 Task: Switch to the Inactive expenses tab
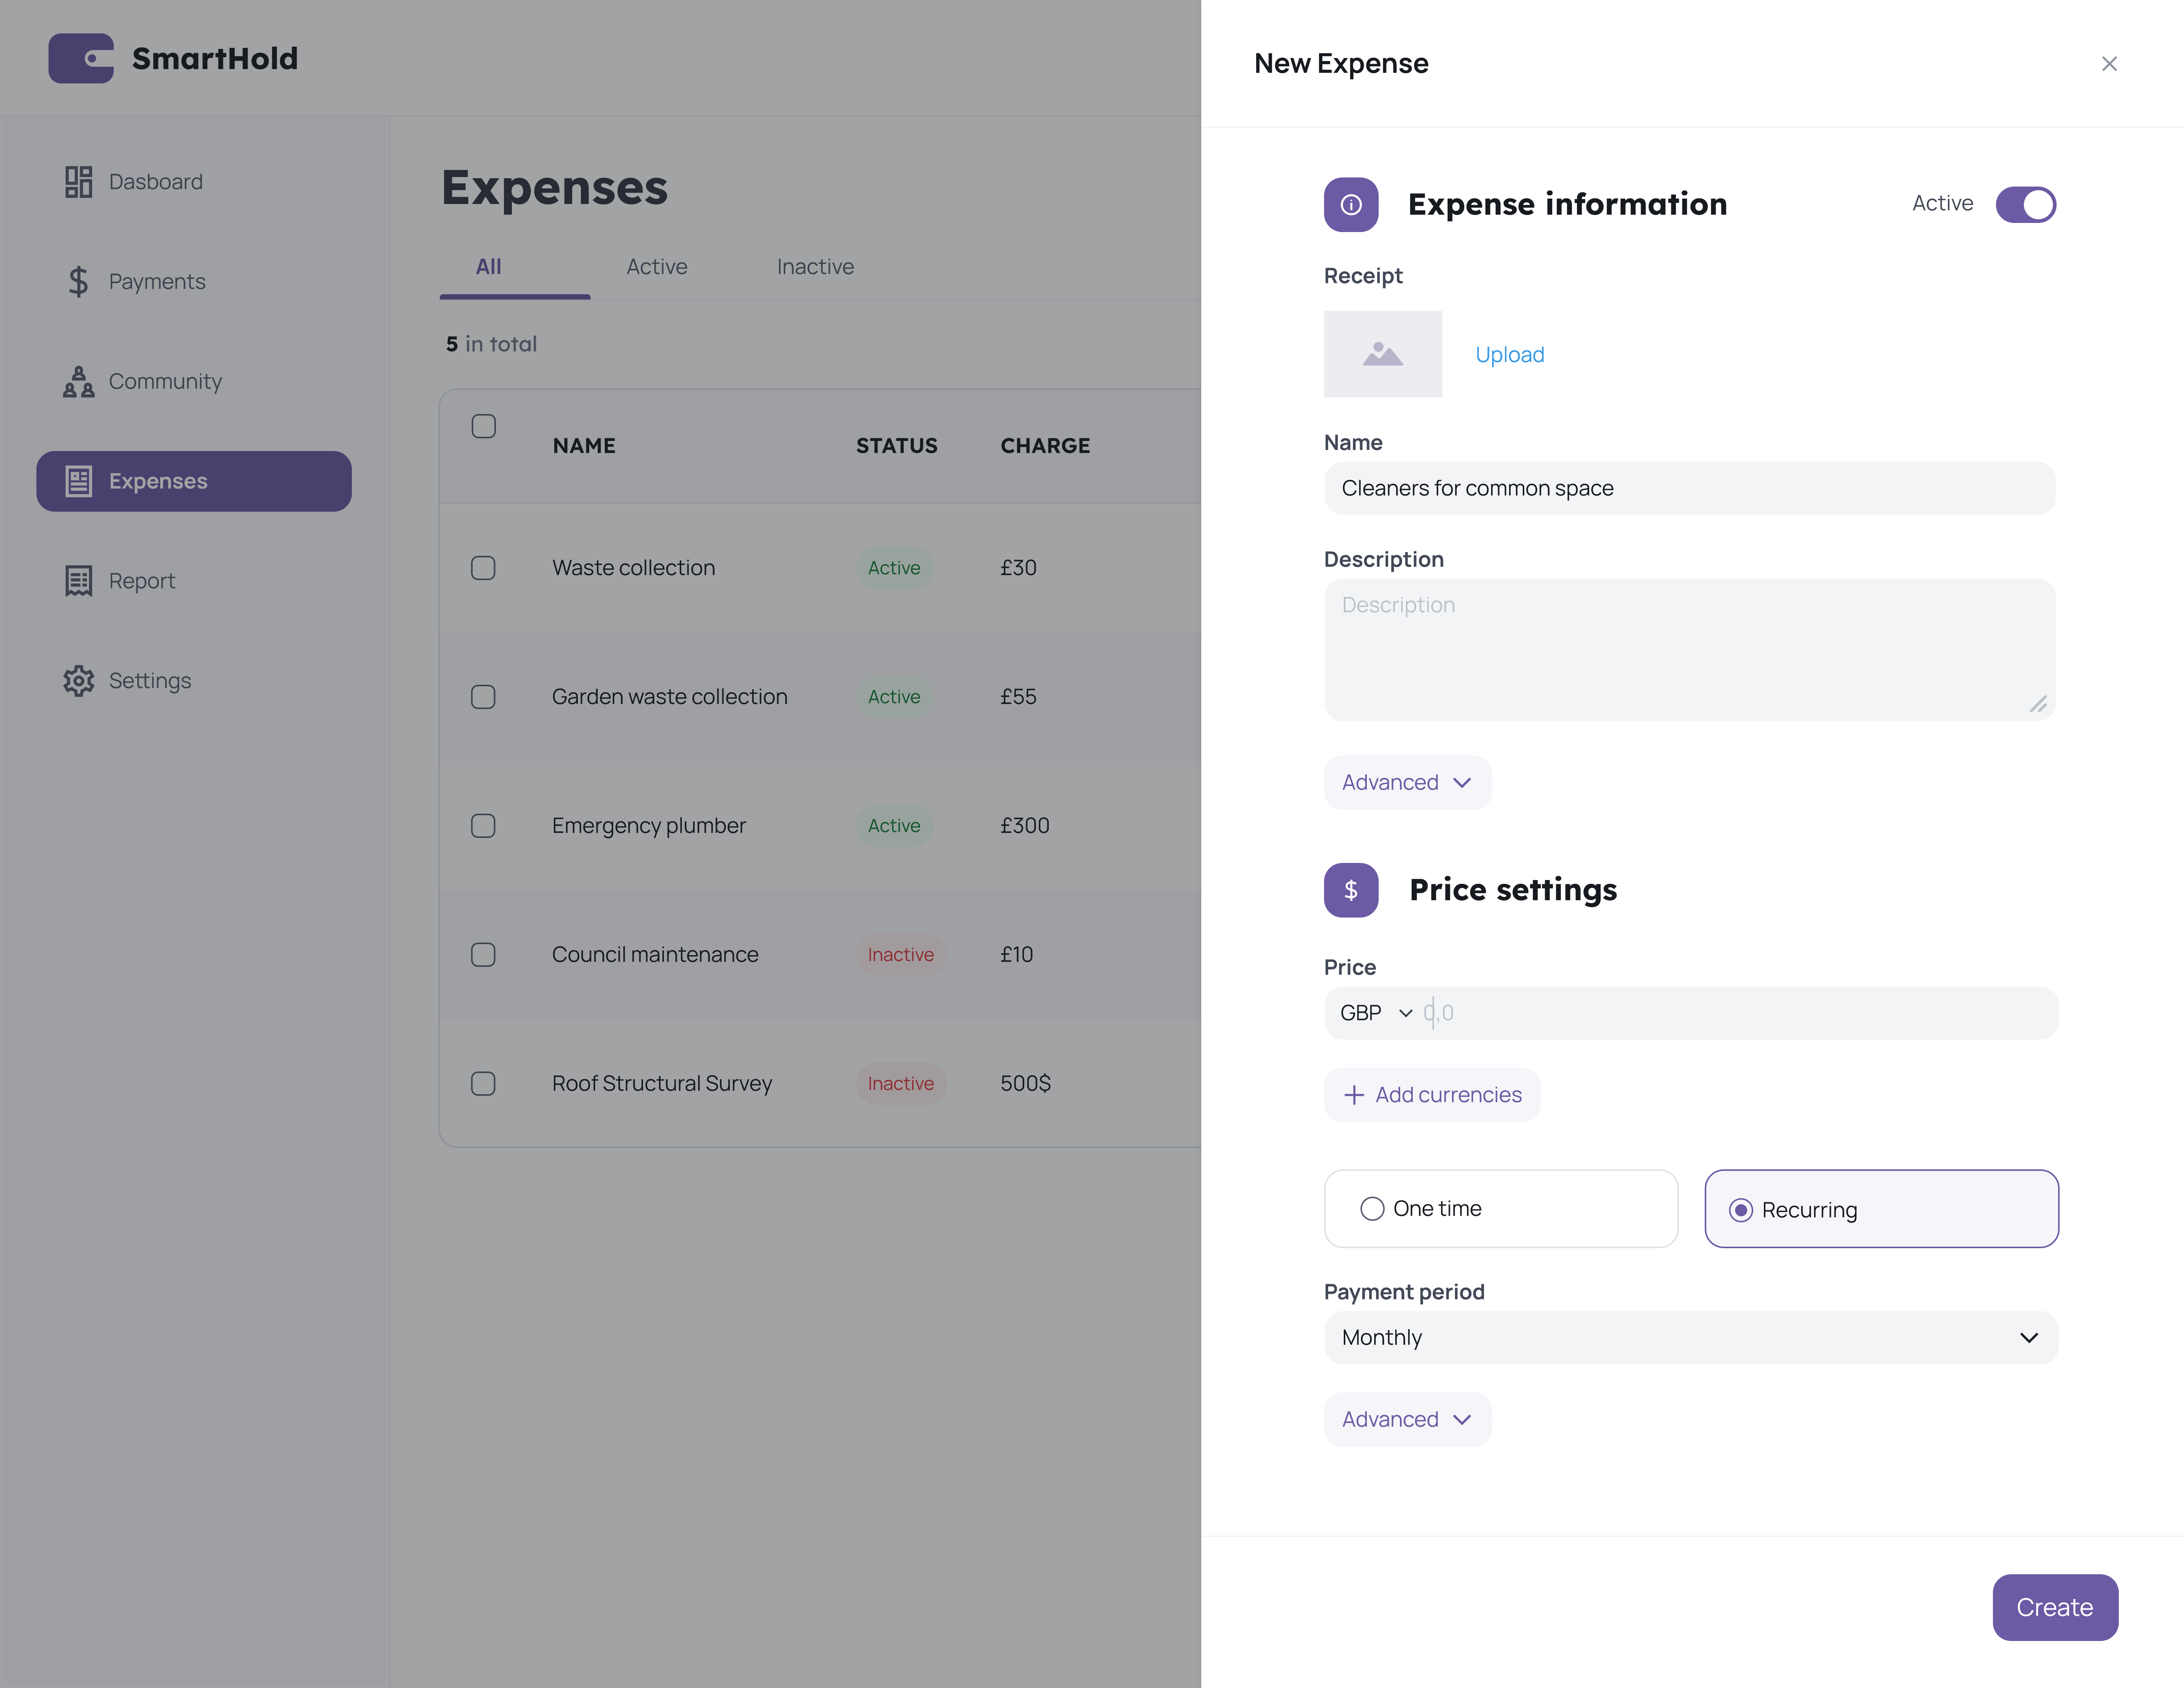coord(815,267)
